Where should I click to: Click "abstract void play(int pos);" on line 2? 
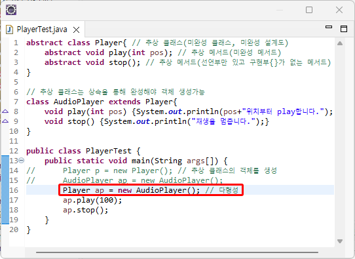109,52
